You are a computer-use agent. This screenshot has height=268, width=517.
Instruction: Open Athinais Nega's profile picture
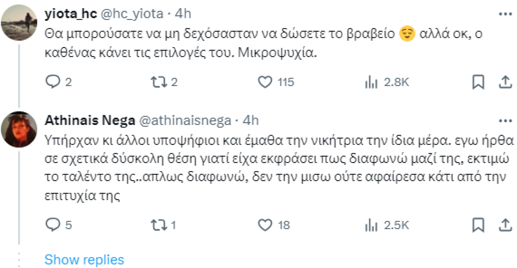(19, 129)
